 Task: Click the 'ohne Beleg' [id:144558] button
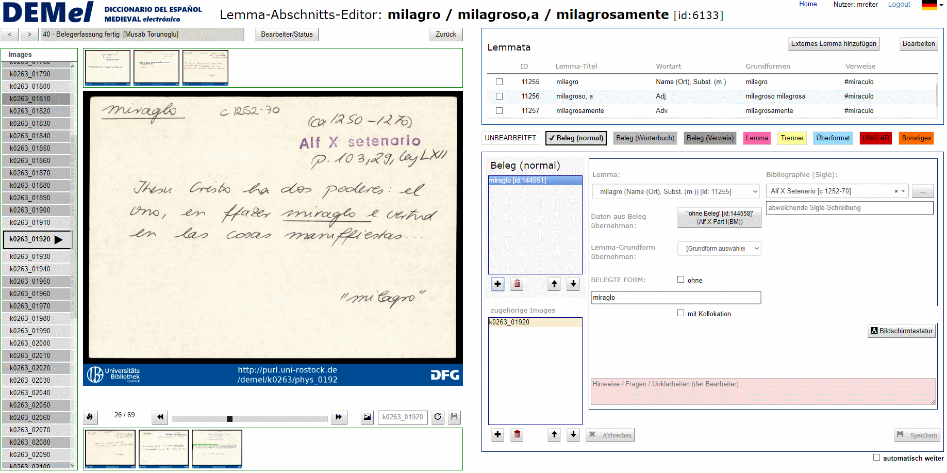coord(719,217)
